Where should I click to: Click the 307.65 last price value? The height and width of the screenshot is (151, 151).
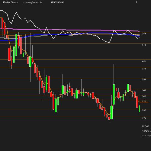(145, 126)
